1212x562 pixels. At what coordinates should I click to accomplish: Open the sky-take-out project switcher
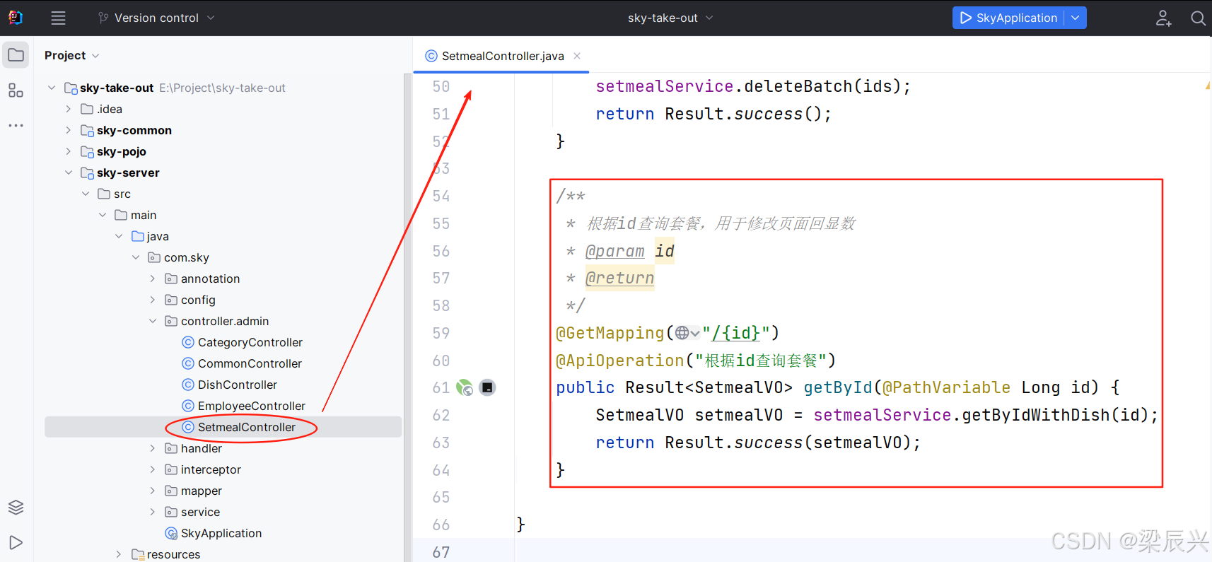(670, 18)
